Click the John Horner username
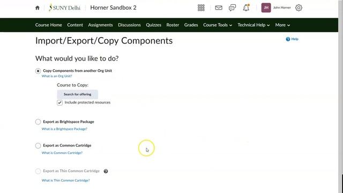Viewport: 343px width, 193px height. click(282, 8)
